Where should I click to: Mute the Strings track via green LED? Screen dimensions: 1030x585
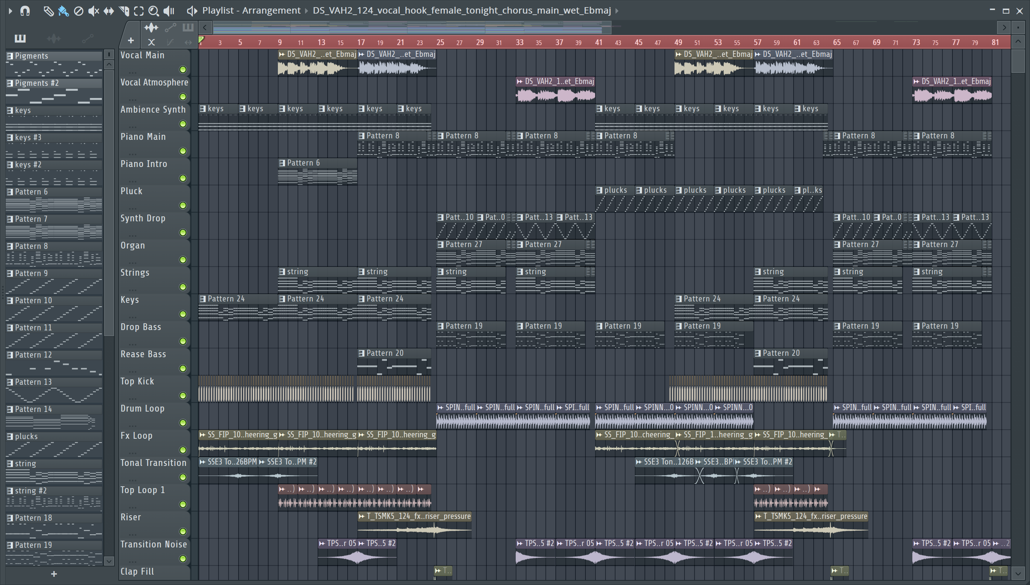(x=183, y=287)
